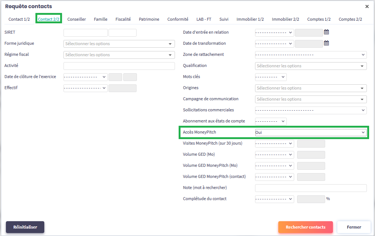This screenshot has height=236, width=375.
Task: Open the Complétude du contact operator dropdown
Action: (x=274, y=199)
